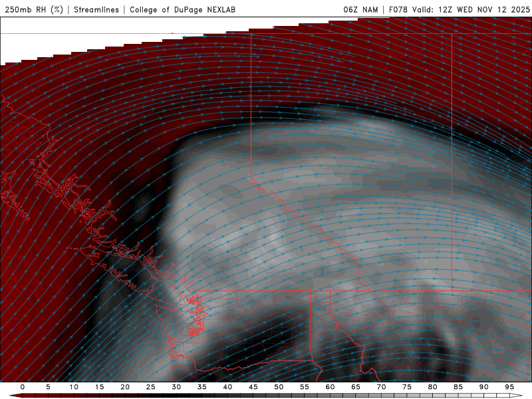Click the 'Streamlines' label in header
Image resolution: width=532 pixels, height=399 pixels.
tap(96, 9)
